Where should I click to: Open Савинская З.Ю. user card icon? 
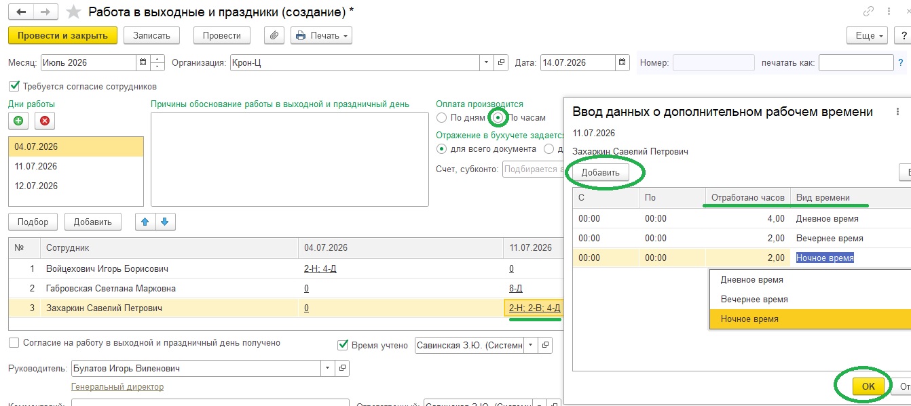pyautogui.click(x=545, y=346)
